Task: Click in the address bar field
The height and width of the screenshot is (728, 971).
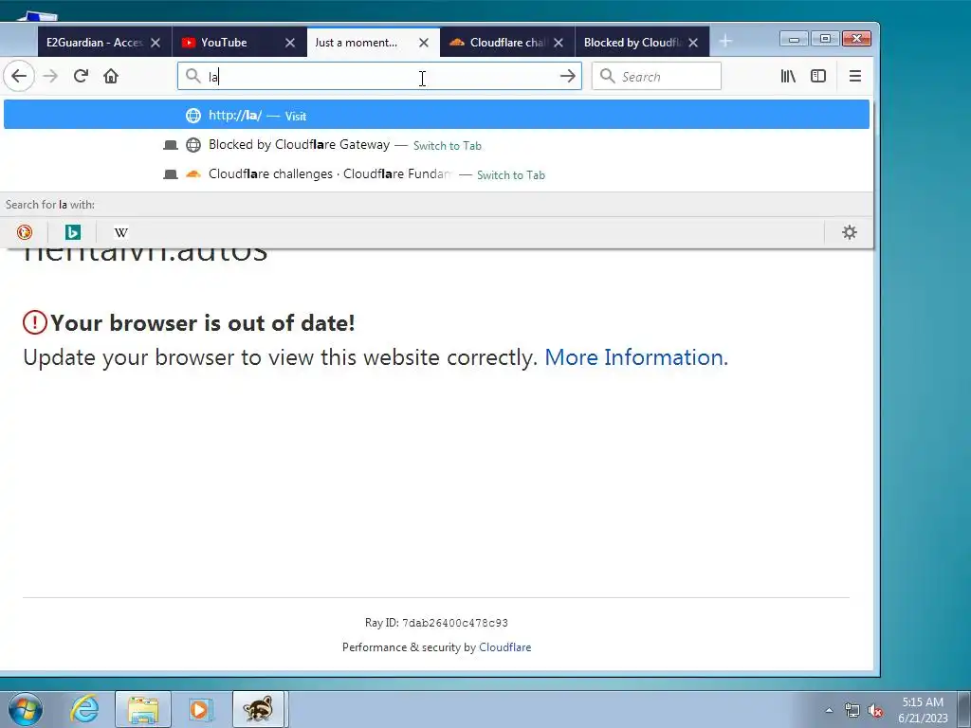Action: click(379, 76)
